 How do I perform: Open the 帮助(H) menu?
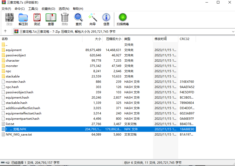point(78,9)
